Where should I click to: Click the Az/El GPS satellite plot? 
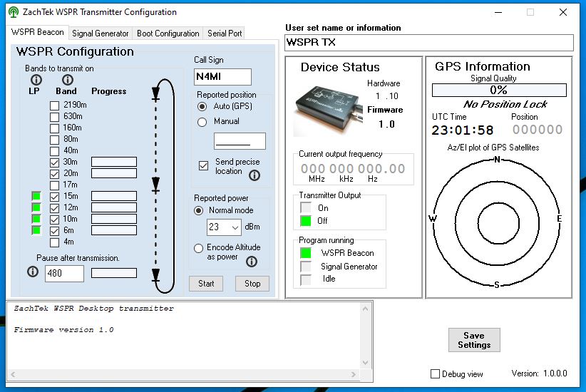498,222
